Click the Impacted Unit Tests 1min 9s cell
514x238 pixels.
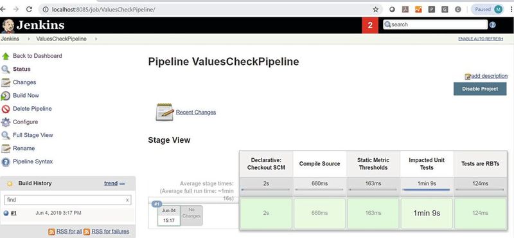pos(427,213)
